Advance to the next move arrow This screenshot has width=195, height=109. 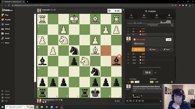[x=136, y=101]
